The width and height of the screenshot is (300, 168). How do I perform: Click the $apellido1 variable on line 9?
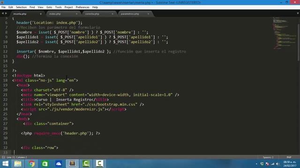click(x=27, y=37)
